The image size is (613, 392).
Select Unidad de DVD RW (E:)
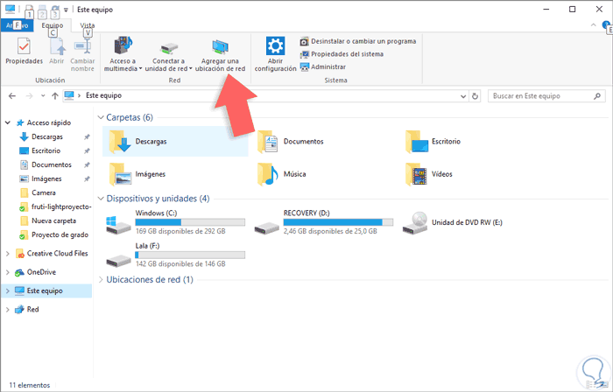click(454, 222)
